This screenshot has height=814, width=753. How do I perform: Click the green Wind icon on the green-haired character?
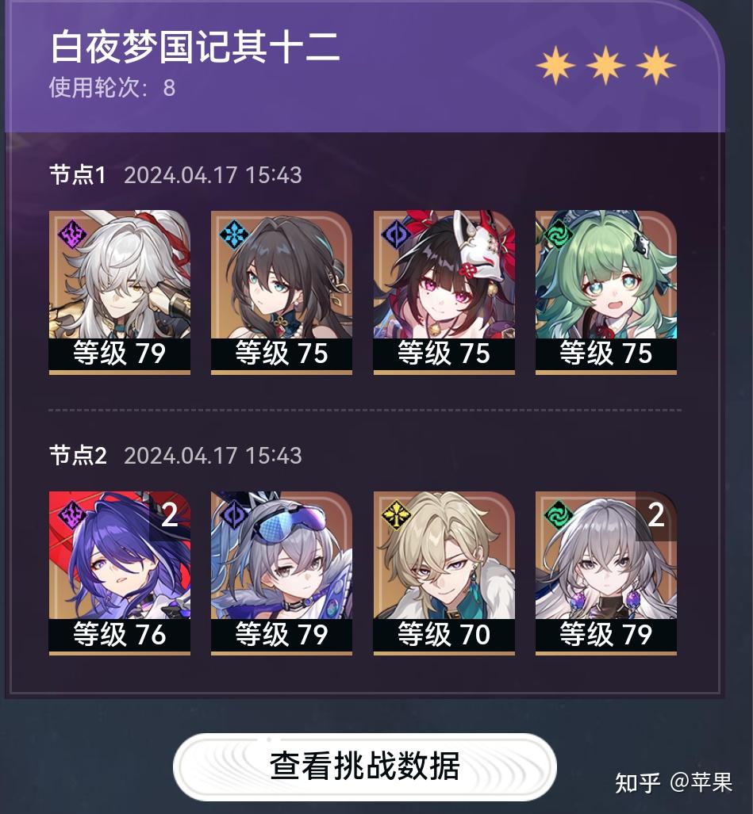click(x=558, y=234)
